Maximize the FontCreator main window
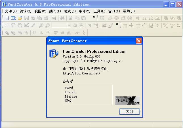 tap(173, 5)
